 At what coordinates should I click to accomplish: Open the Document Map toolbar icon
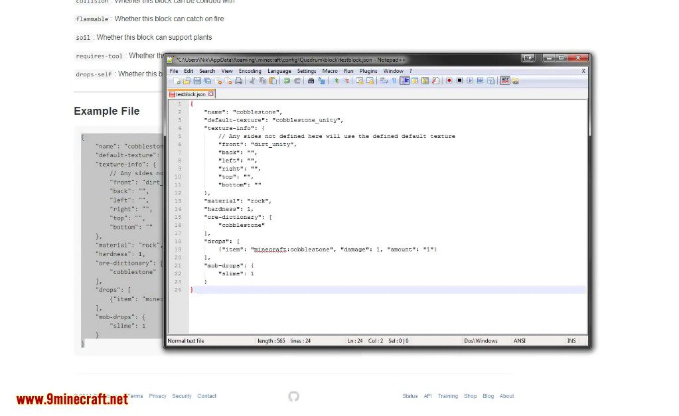point(425,81)
